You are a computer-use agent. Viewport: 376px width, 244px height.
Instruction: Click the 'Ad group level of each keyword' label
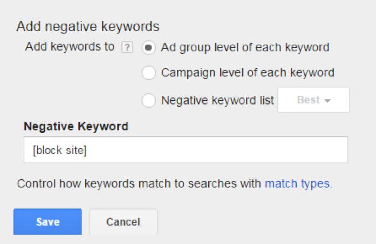[245, 47]
